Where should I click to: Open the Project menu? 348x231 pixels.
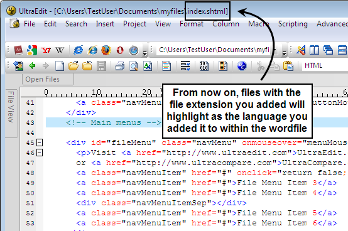click(x=134, y=24)
